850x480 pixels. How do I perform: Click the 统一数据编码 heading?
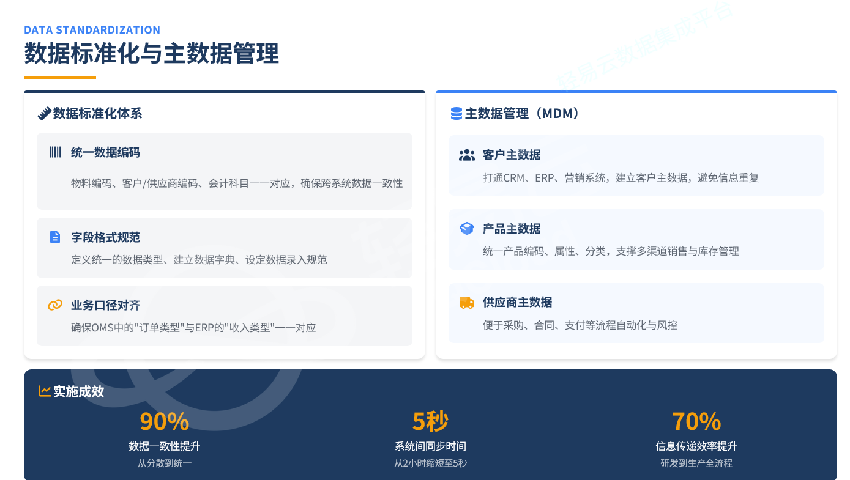coord(105,152)
